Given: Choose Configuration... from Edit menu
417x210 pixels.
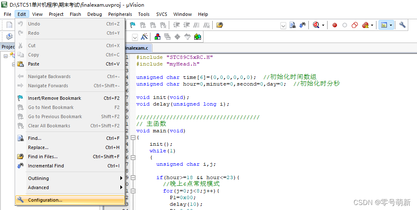Looking at the screenshot, I should [70, 200].
